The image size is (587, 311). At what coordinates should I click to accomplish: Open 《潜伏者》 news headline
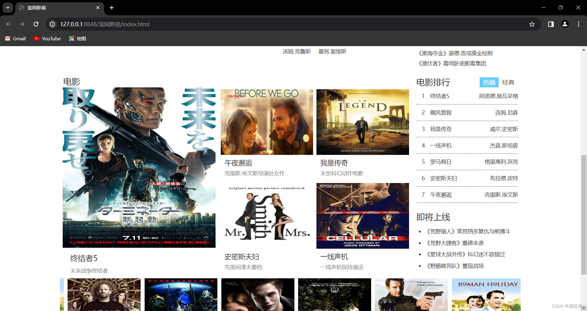click(452, 64)
